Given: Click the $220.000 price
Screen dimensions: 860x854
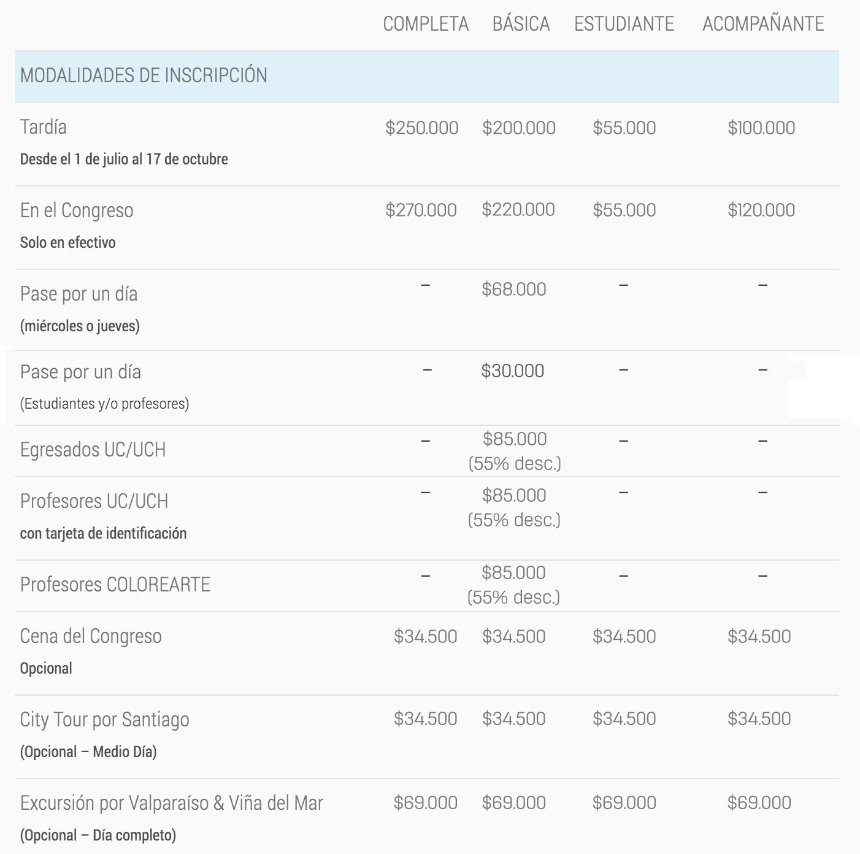Looking at the screenshot, I should pos(518,210).
